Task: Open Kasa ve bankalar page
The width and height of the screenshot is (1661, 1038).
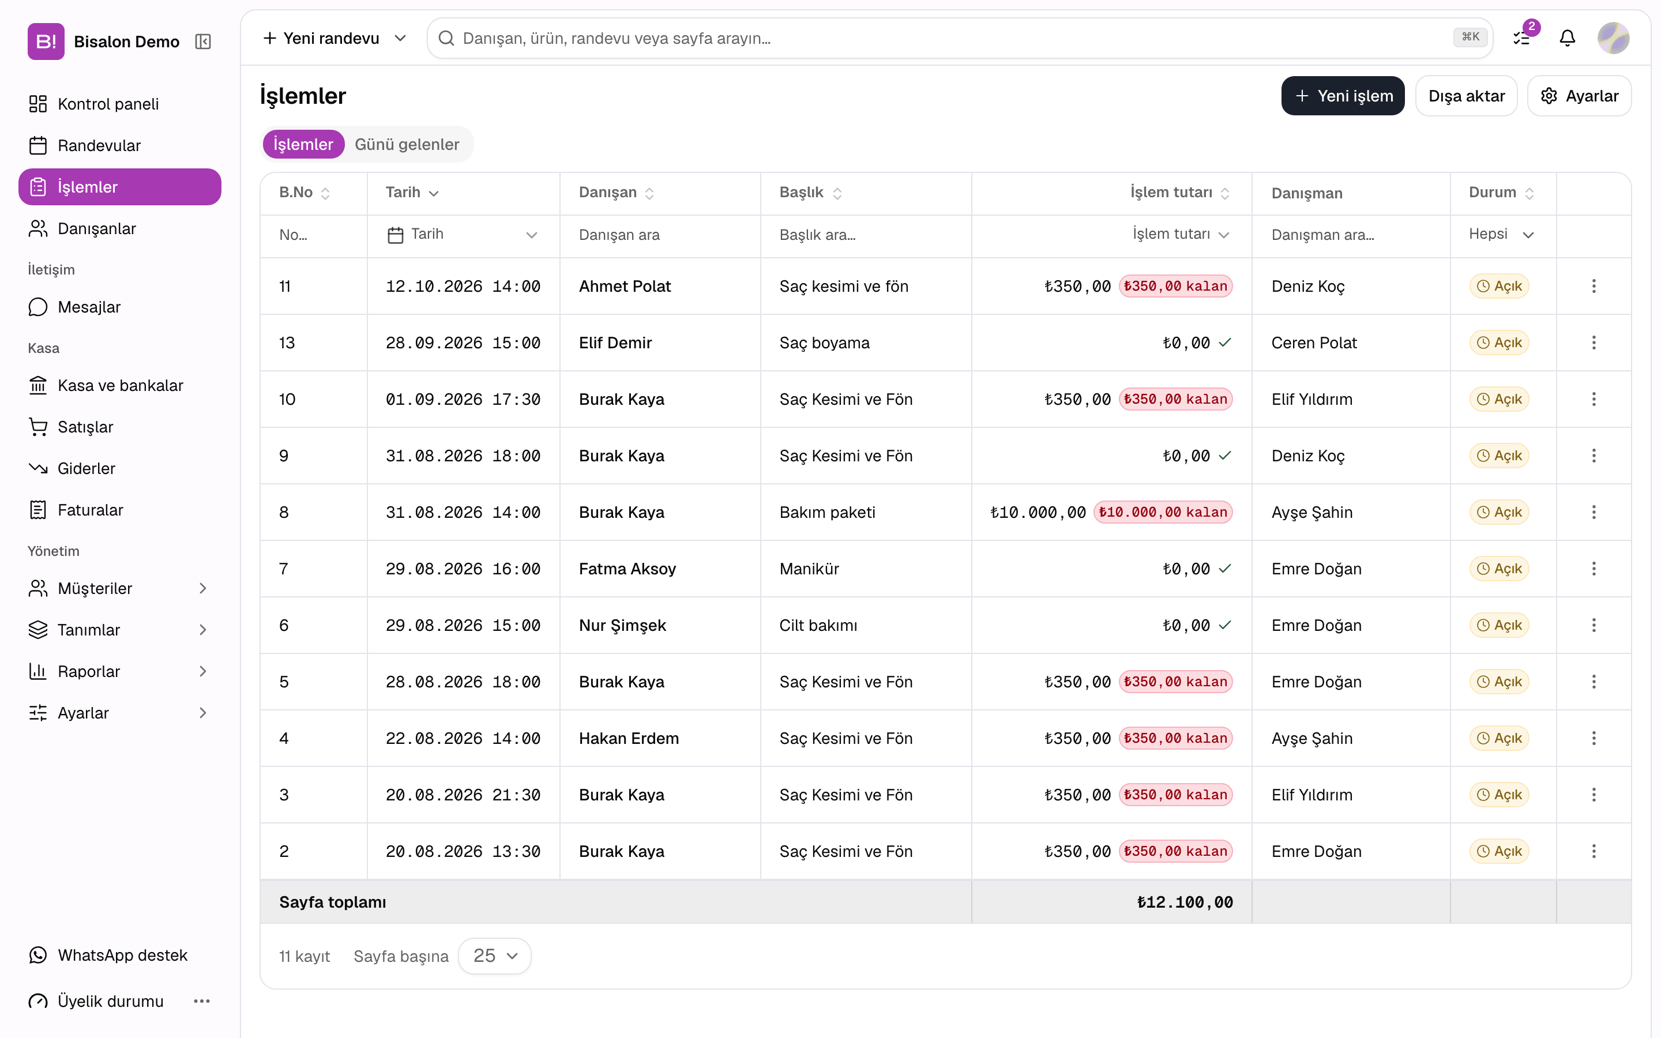Action: [119, 385]
